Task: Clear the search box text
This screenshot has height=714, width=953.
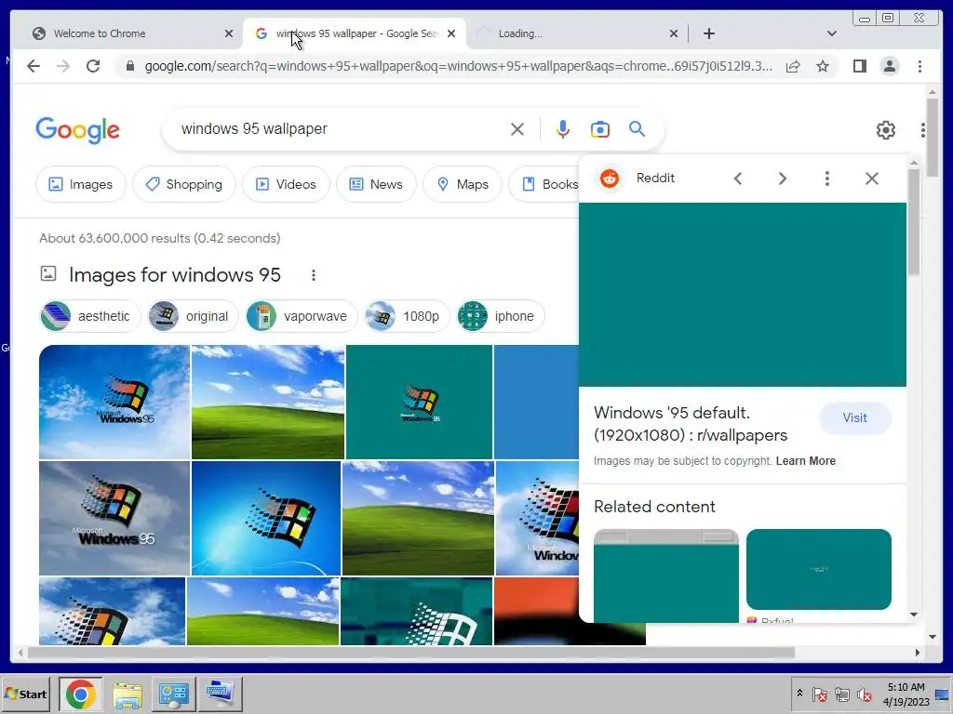Action: pos(517,129)
